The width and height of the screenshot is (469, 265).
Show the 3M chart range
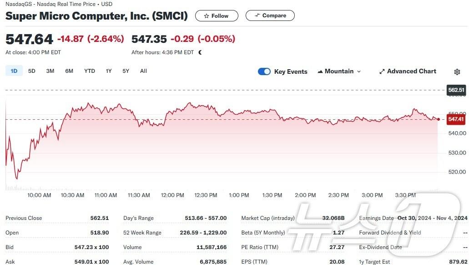click(x=50, y=71)
